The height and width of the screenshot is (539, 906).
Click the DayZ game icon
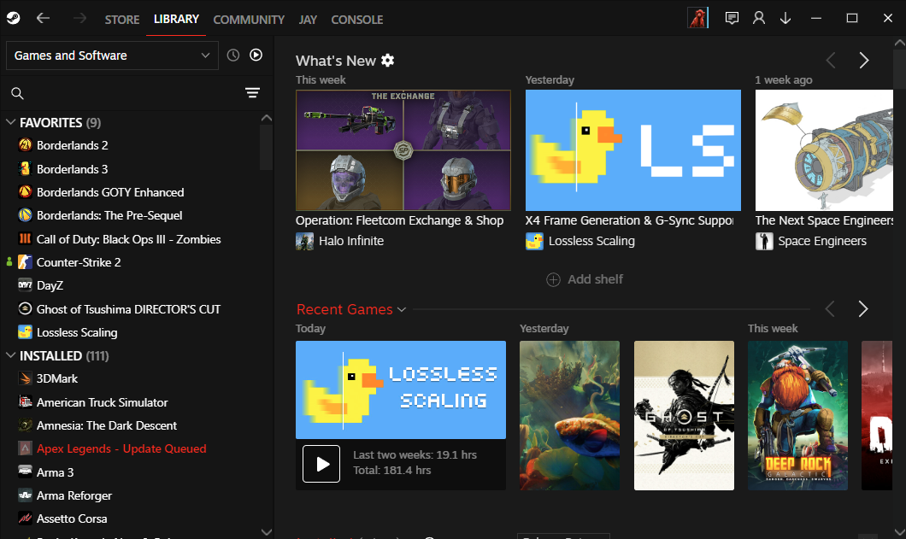point(25,285)
